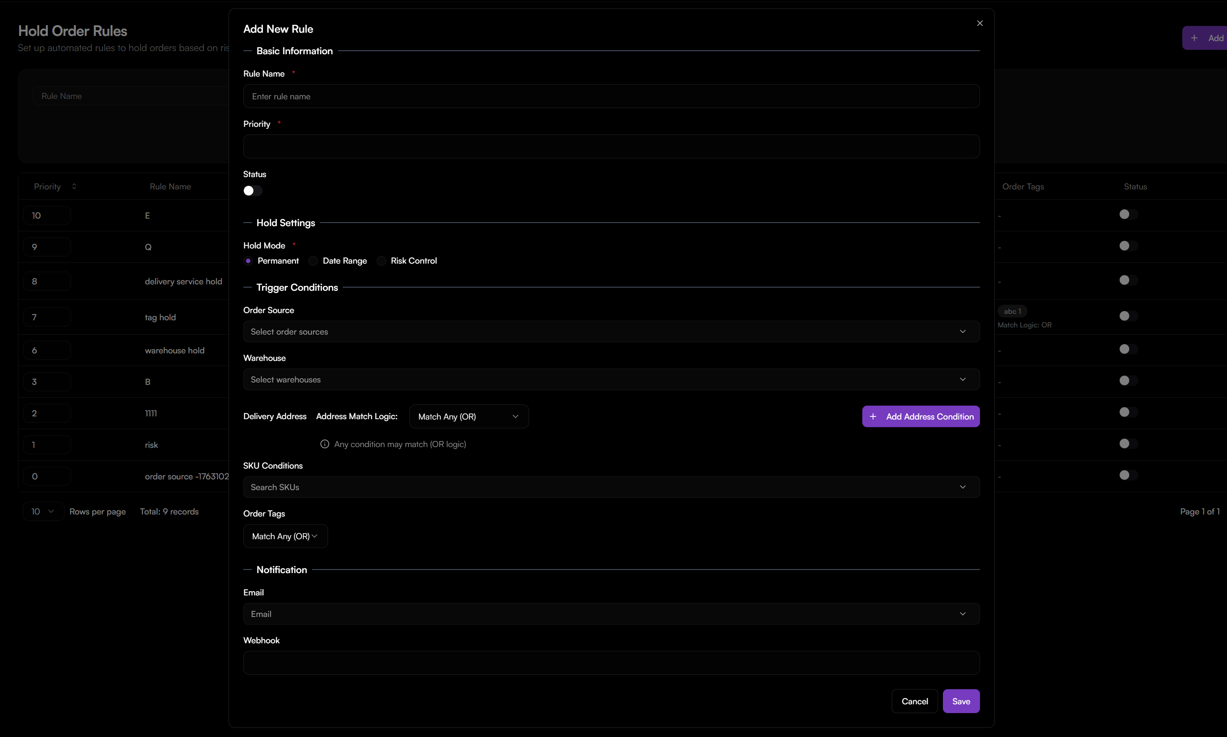The width and height of the screenshot is (1227, 737).
Task: Click the Cancel button
Action: 914,701
